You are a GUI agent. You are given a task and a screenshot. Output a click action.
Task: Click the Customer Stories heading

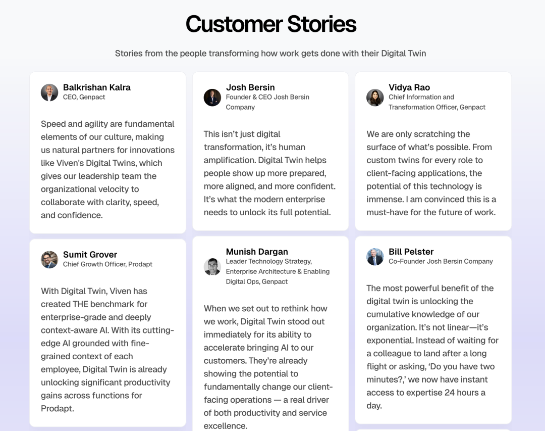pos(271,24)
